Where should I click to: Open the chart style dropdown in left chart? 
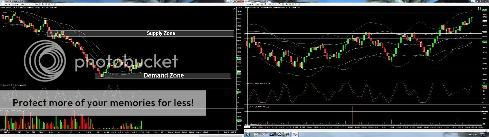(x=22, y=4)
